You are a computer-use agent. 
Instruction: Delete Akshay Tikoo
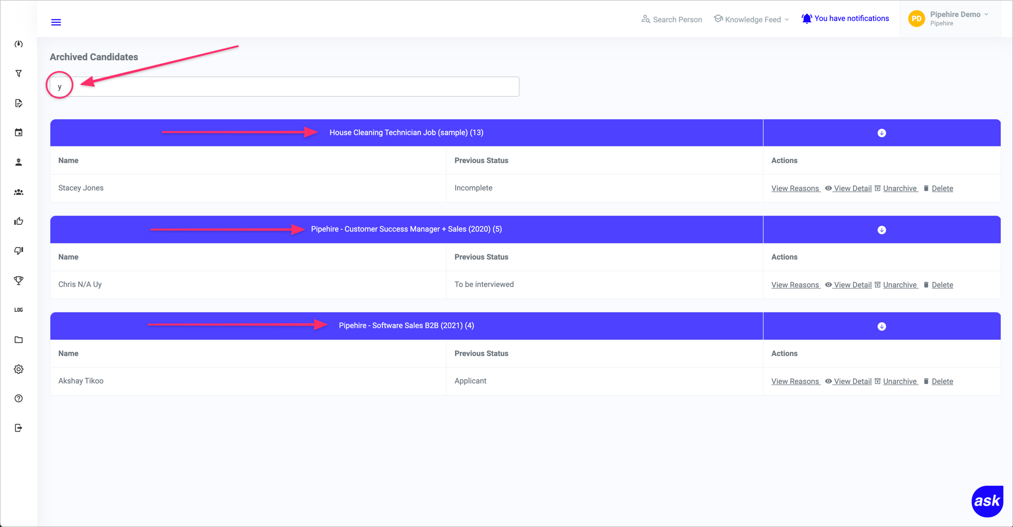click(x=938, y=381)
